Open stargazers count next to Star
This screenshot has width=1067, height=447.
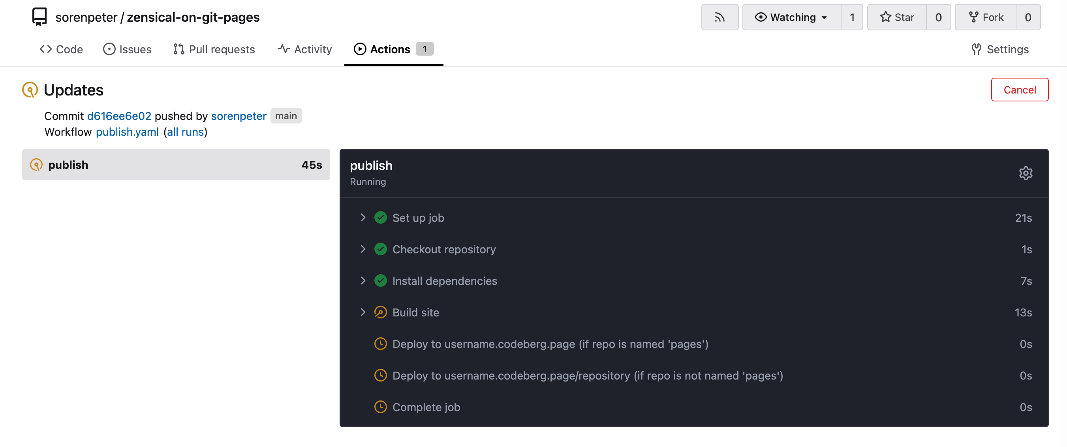tap(938, 17)
